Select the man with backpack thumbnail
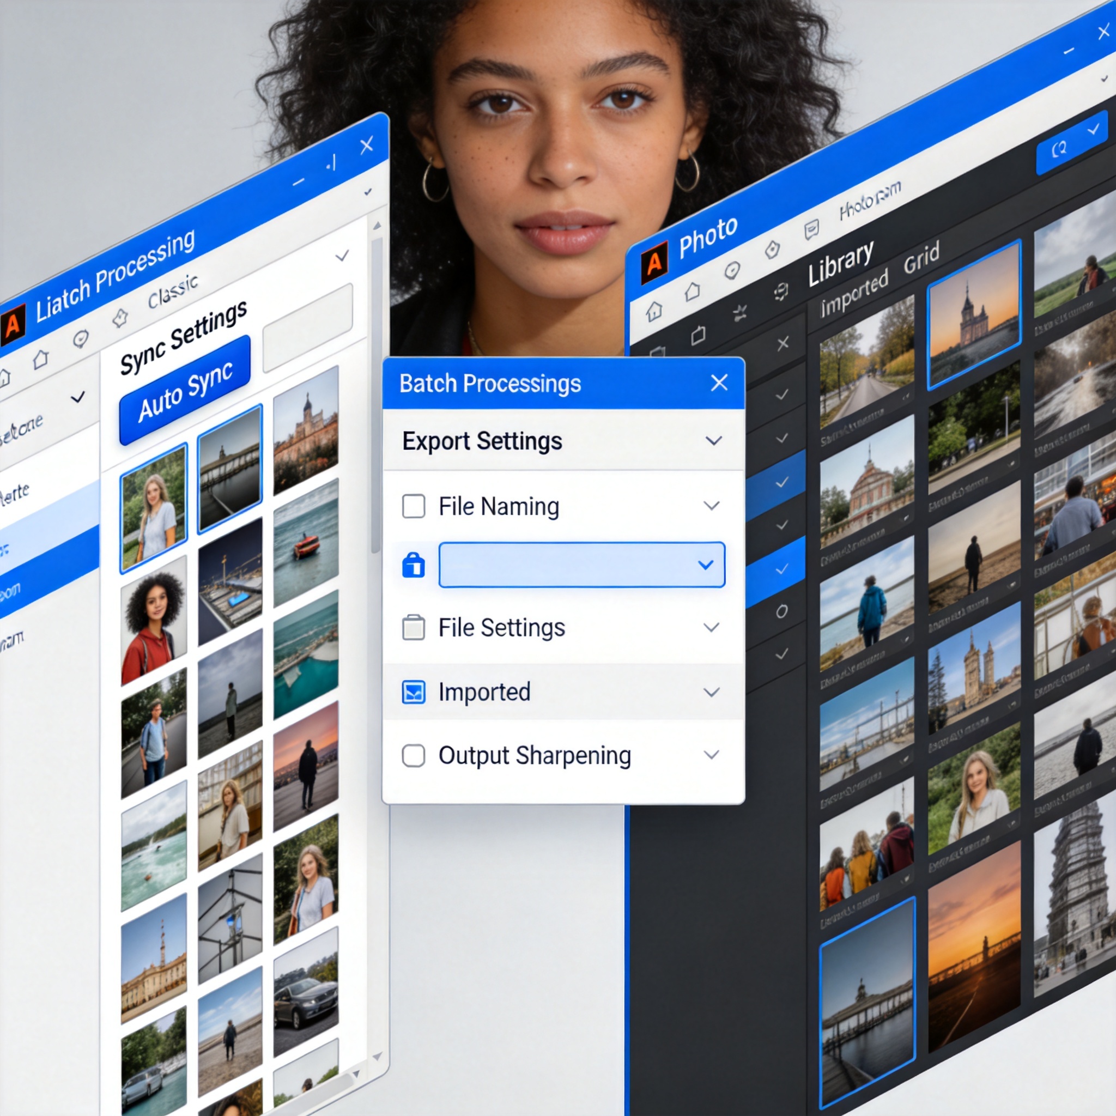Viewport: 1116px width, 1116px height. pyautogui.click(x=154, y=733)
